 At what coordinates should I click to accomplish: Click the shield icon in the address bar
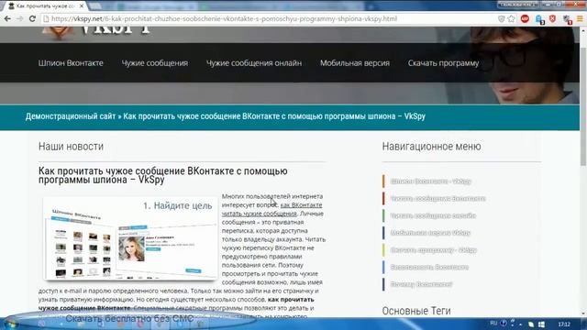coord(502,18)
